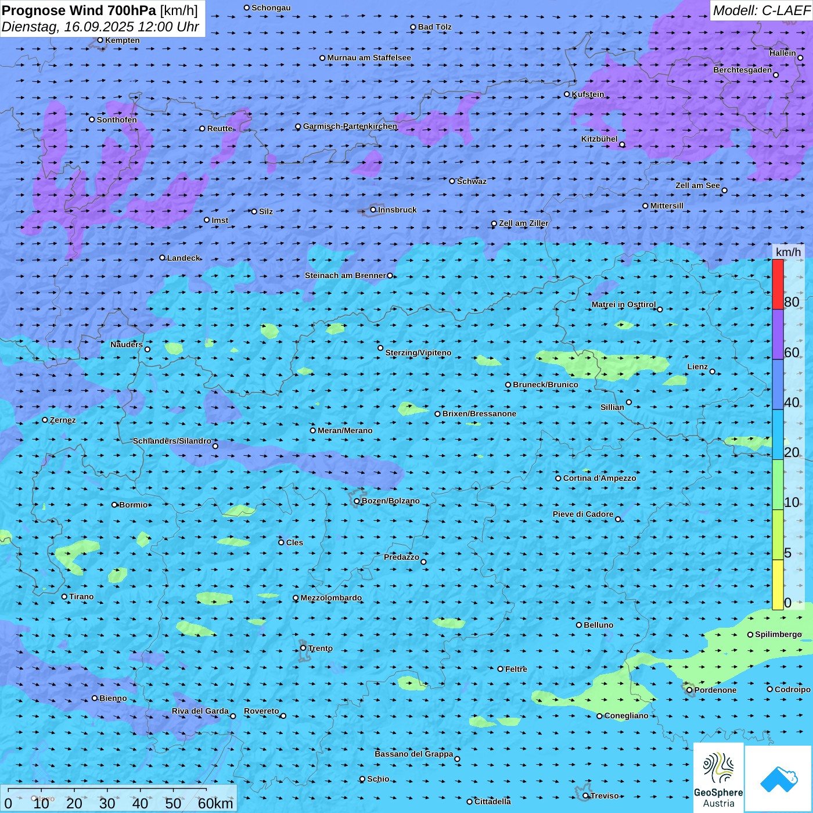
Task: Click the 'Schlanders/Silandro' label
Action: [x=172, y=441]
